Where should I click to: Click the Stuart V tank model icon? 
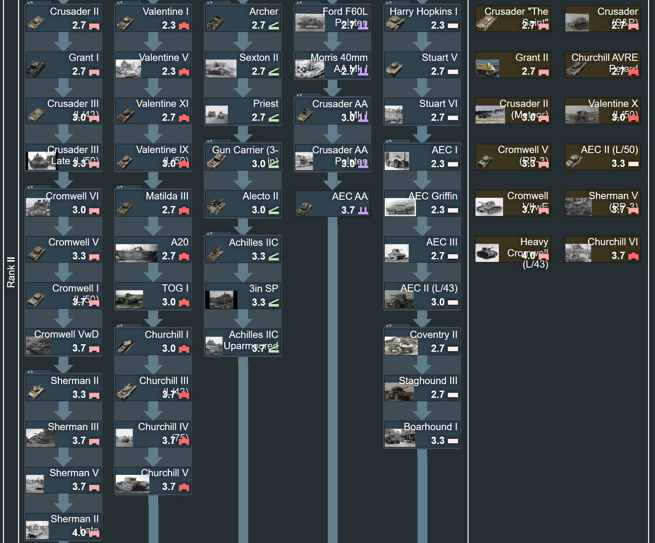(x=394, y=68)
